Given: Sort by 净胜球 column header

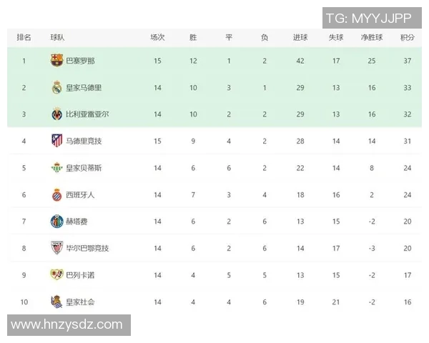Looking at the screenshot, I should (x=372, y=37).
